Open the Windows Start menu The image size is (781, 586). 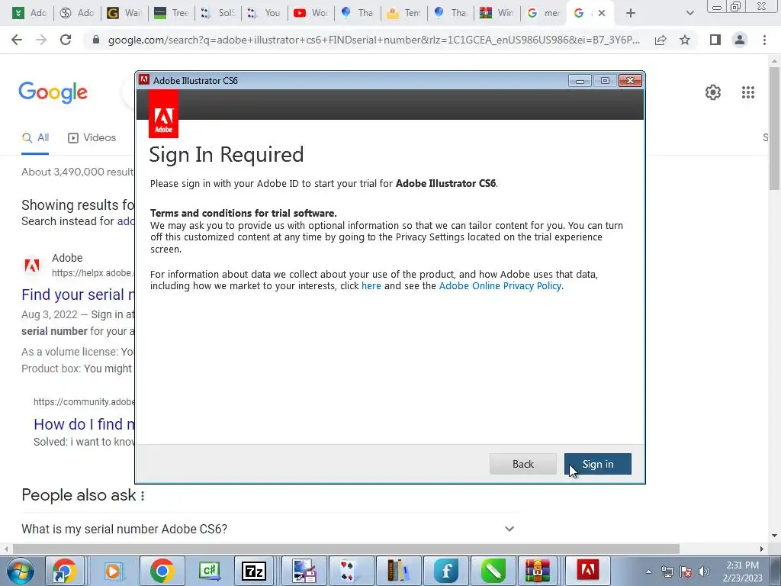pyautogui.click(x=21, y=571)
